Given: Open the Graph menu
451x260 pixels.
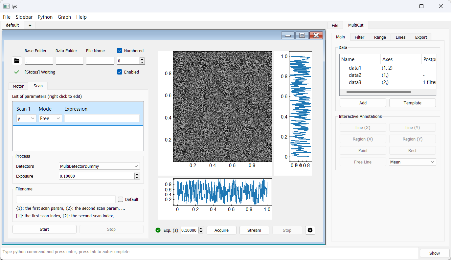Looking at the screenshot, I should coord(64,17).
